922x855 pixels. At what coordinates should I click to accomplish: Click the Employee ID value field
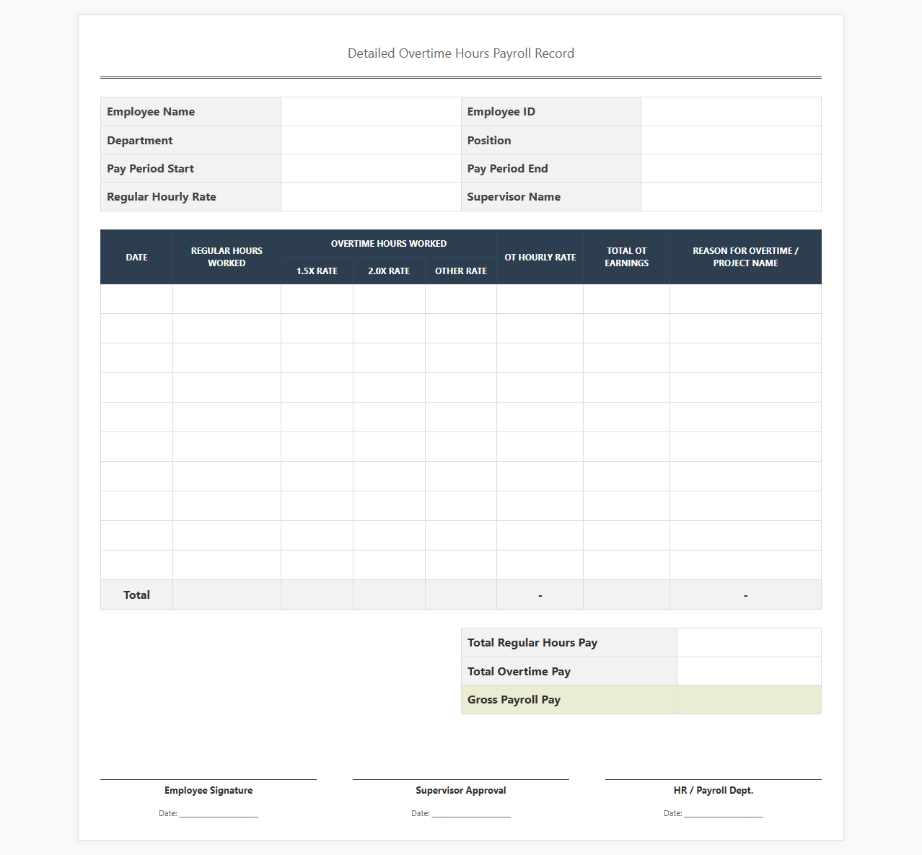click(731, 112)
